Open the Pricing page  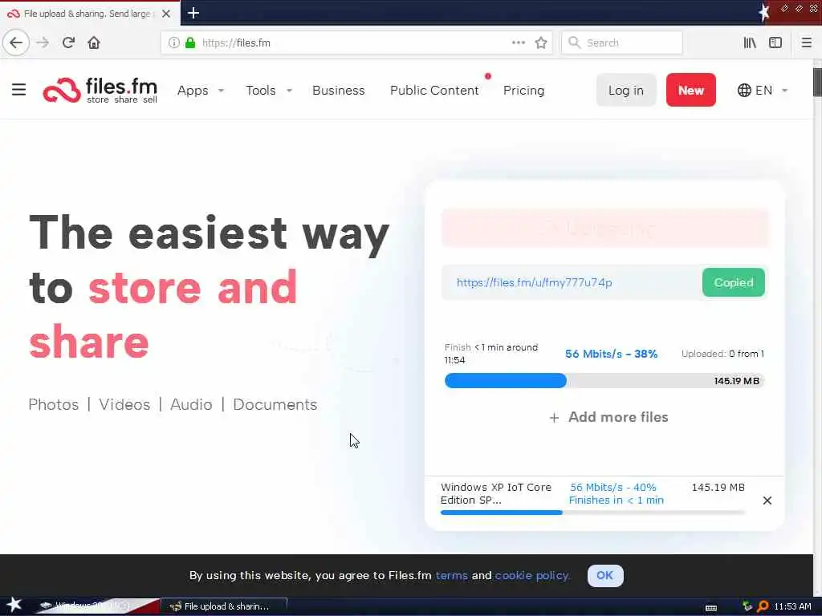[523, 91]
